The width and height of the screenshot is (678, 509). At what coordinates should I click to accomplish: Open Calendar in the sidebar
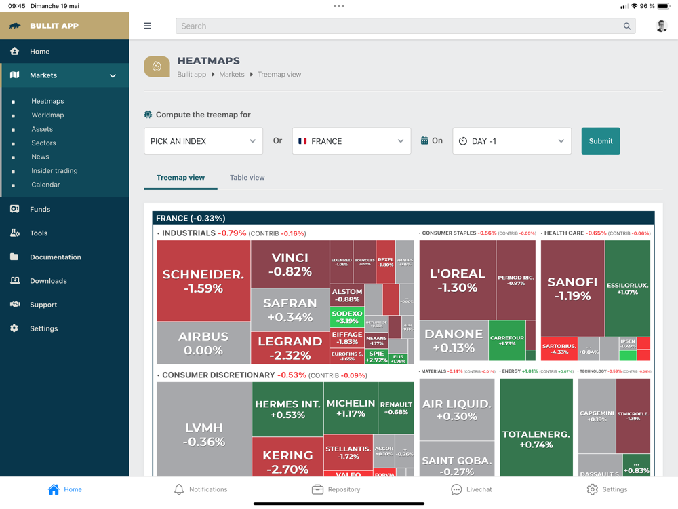[x=45, y=185]
